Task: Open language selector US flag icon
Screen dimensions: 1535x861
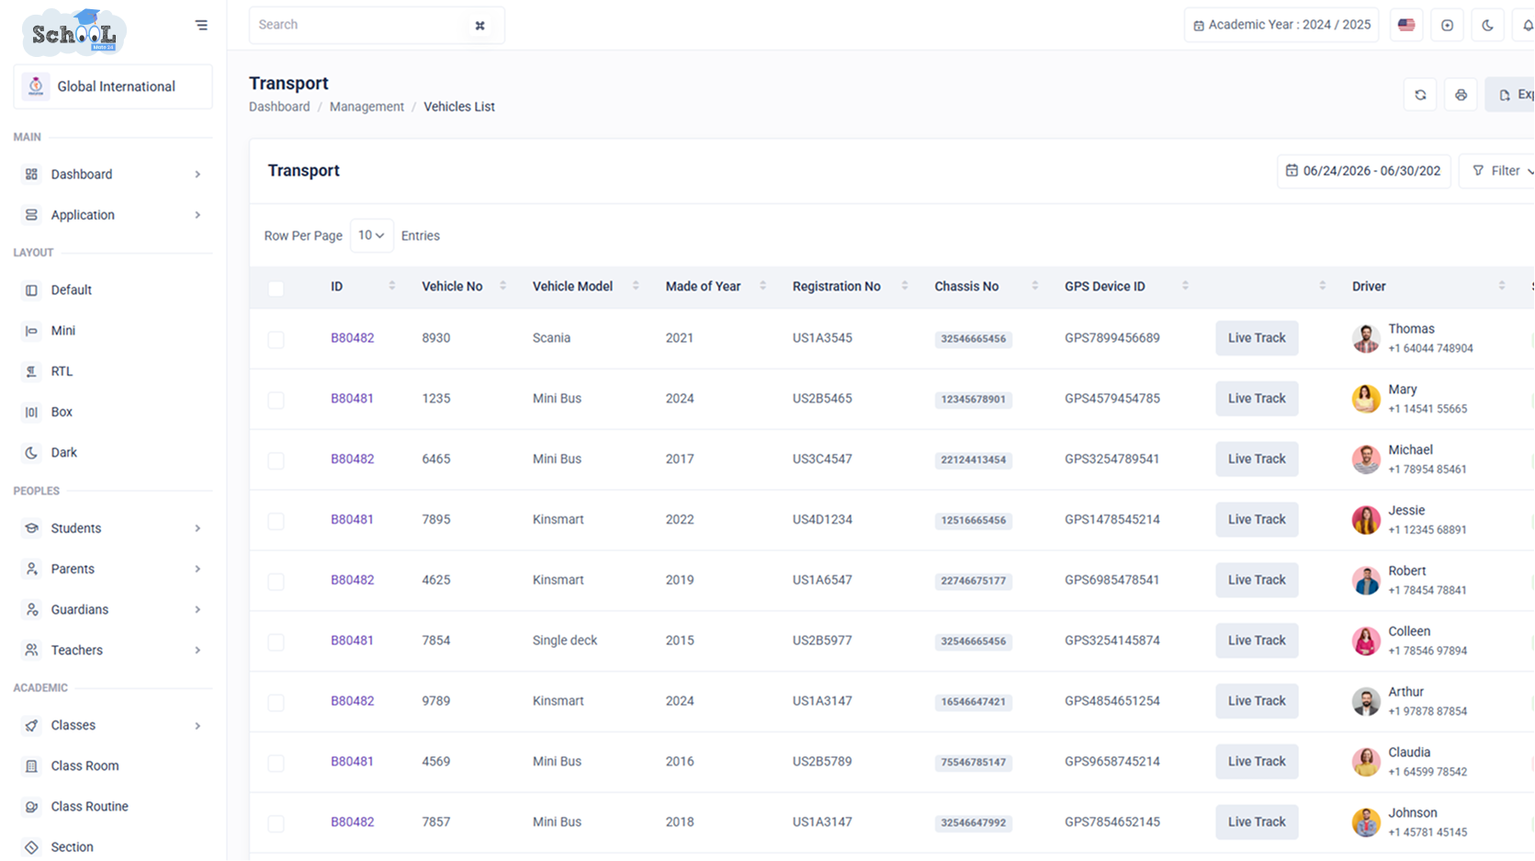Action: (1406, 25)
